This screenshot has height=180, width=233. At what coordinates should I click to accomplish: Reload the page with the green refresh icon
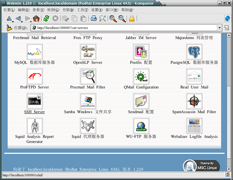tap(46, 18)
